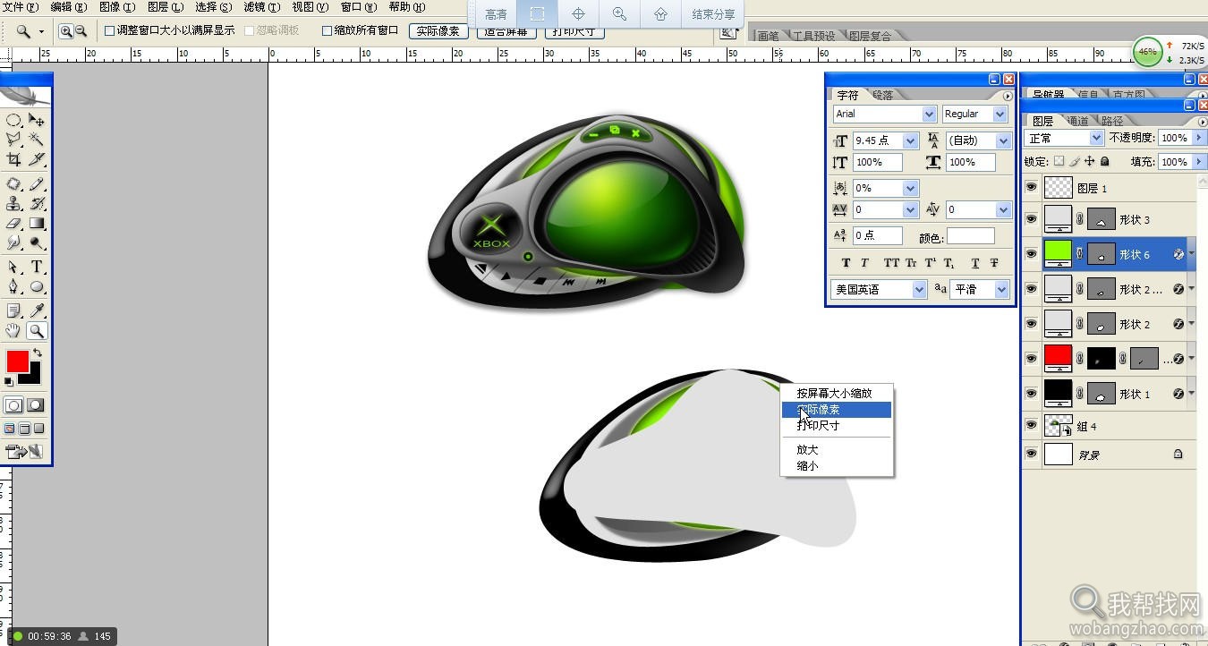Choose the Gradient tool

point(37,223)
